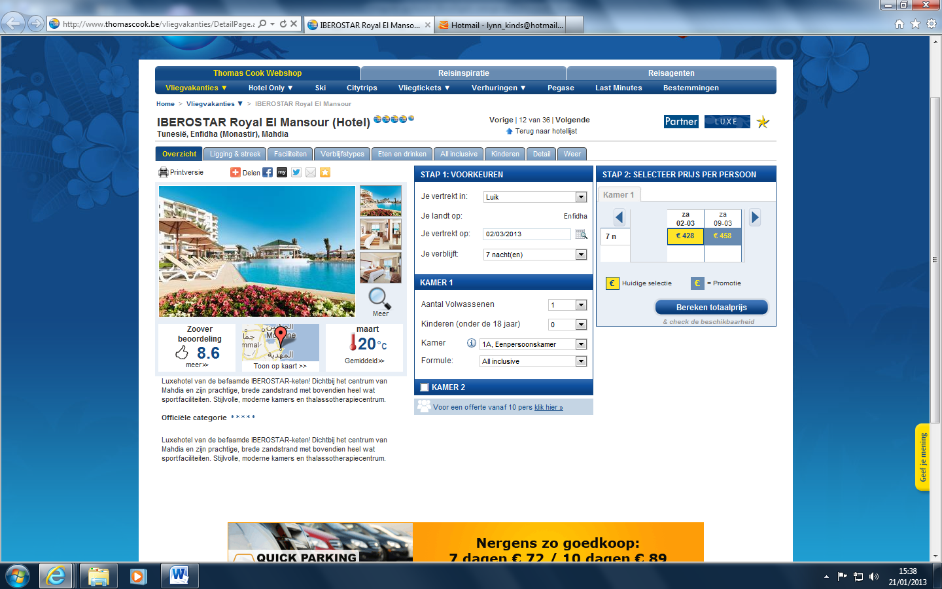Image resolution: width=942 pixels, height=589 pixels.
Task: Click the map thumbnail with red pin
Action: click(x=281, y=342)
